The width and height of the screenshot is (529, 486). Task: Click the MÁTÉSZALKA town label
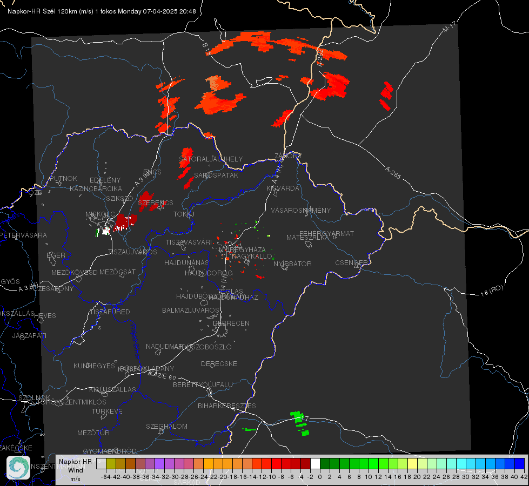coord(307,238)
